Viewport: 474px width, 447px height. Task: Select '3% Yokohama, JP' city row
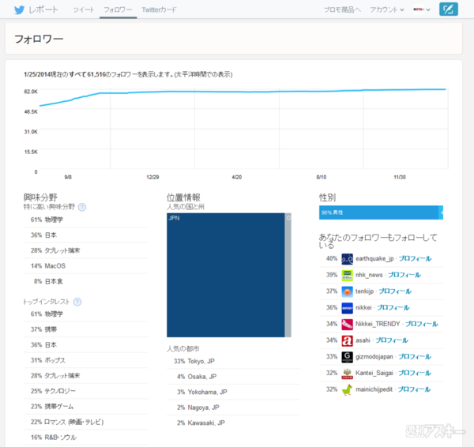pos(234,392)
